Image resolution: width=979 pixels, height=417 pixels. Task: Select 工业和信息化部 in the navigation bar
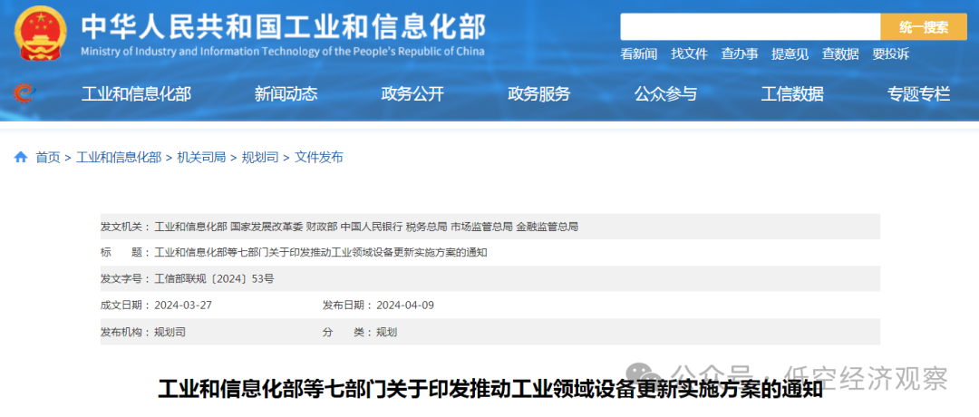136,94
